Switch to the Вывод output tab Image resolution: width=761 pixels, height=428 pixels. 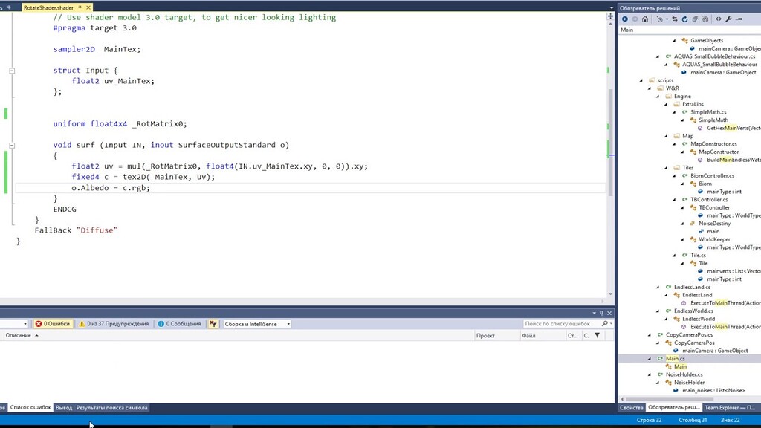pyautogui.click(x=63, y=407)
